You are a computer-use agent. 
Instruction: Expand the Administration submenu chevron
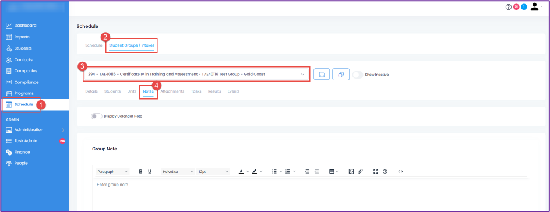[x=63, y=130]
